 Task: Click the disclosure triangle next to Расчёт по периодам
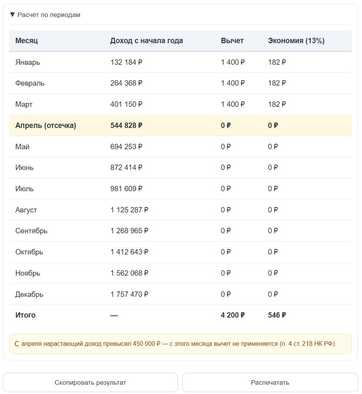(12, 15)
